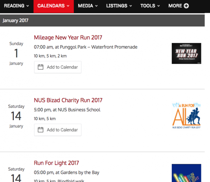Viewport: 210px width, 182px height.
Task: Expand the CALENDARS dropdown arrow
Action: coord(68,6)
